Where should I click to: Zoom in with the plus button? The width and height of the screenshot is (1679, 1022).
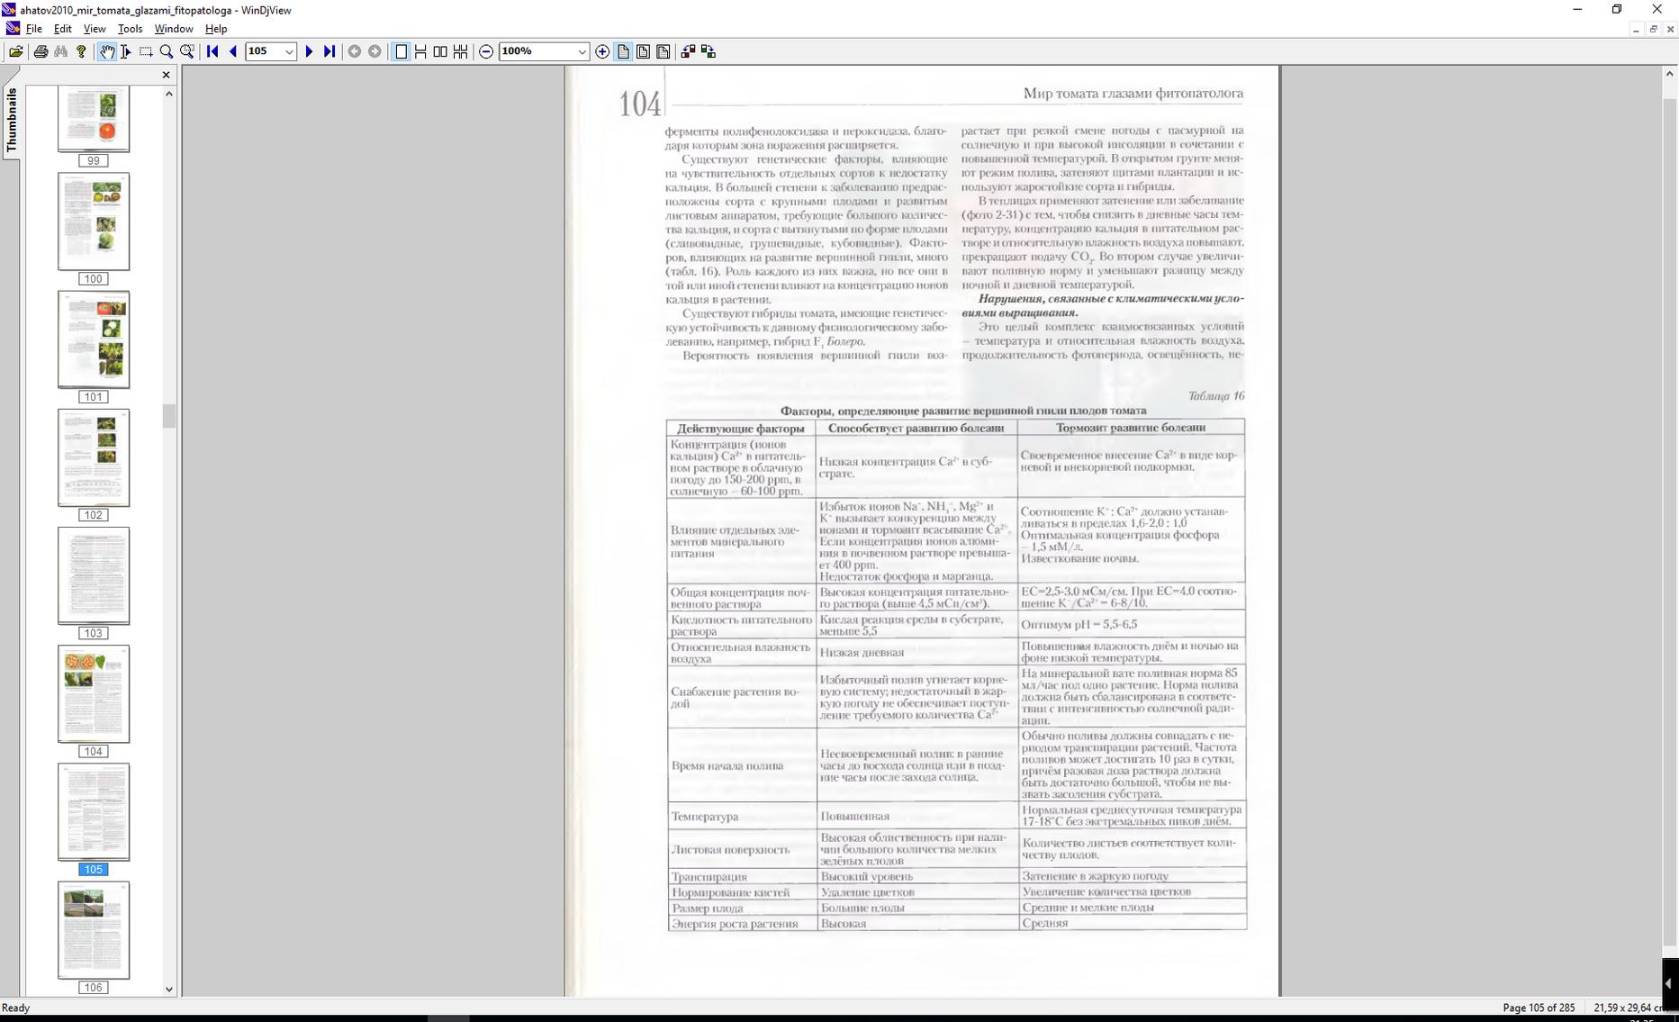(x=602, y=51)
